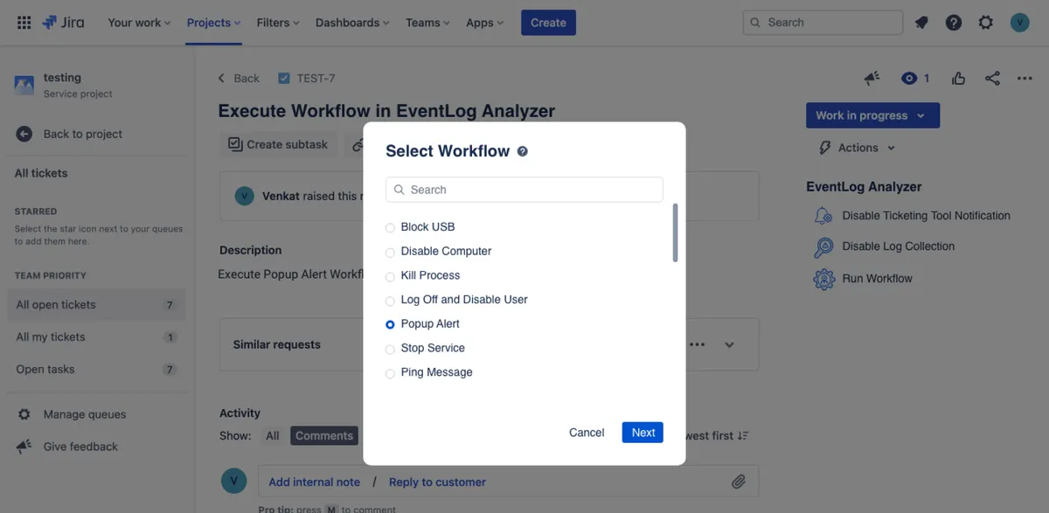Click the workflow list scrollbar
The image size is (1049, 513).
[x=675, y=232]
